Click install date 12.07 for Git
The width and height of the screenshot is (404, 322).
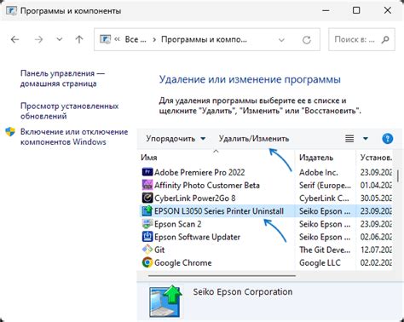[376, 250]
